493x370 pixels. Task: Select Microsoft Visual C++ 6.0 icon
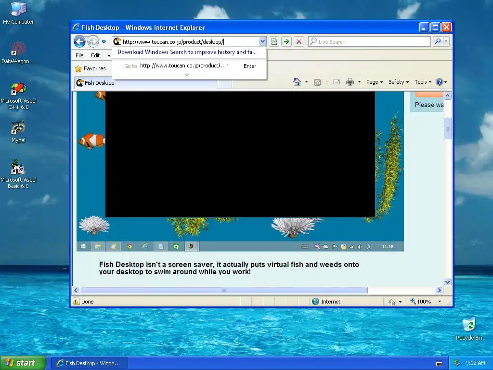18,96
